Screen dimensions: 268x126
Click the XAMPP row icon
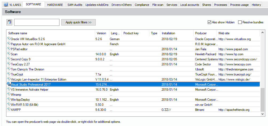click(x=9, y=110)
